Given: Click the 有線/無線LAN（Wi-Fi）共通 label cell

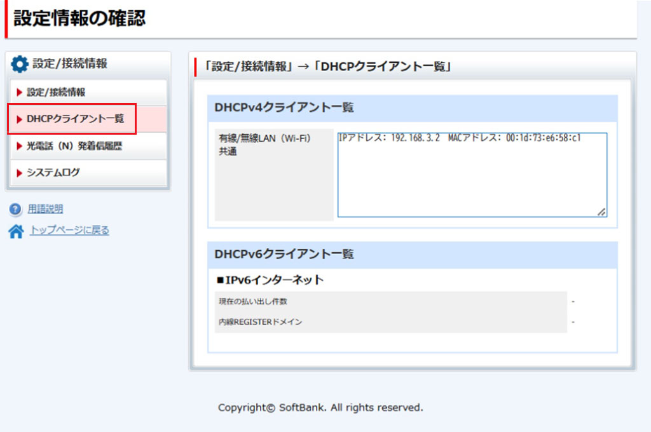Looking at the screenshot, I should click(274, 175).
